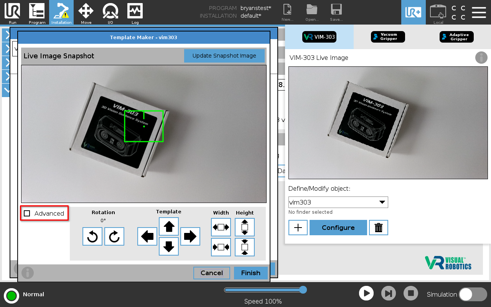This screenshot has height=307, width=491.
Task: Toggle the Simulation switch
Action: 473,294
